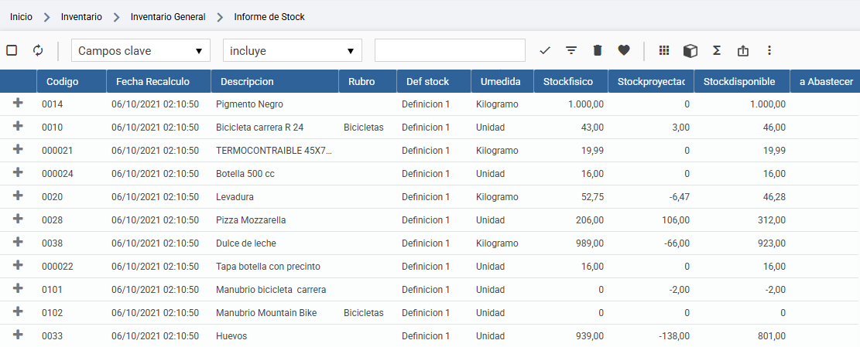Screen dimensions: 860x347
Task: Expand the Tapa botella con precinto row
Action: 18,265
